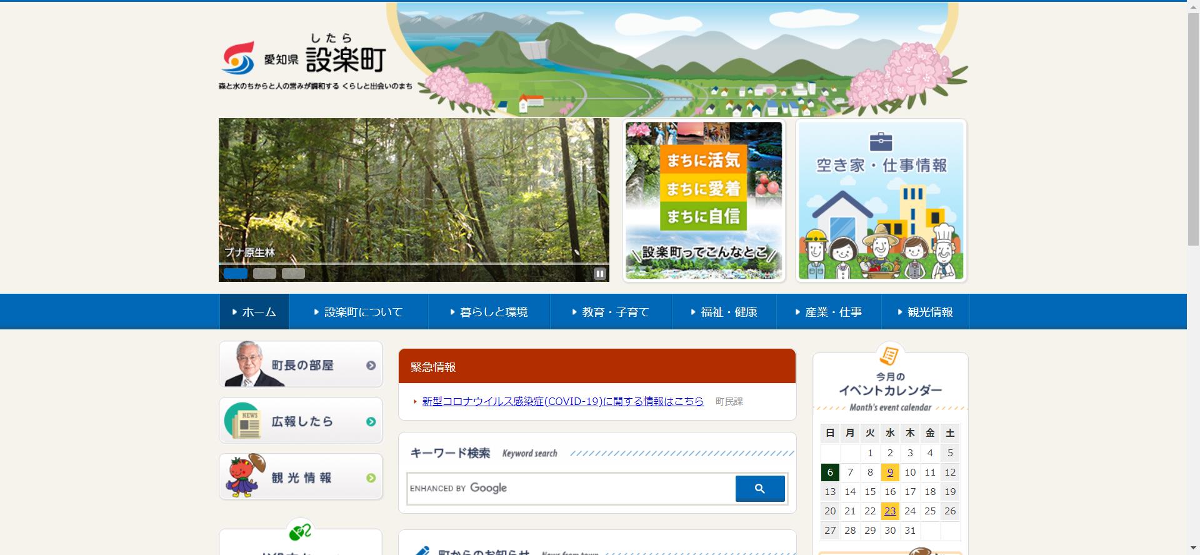Open the 広報したら button
The width and height of the screenshot is (1200, 555).
coord(301,421)
